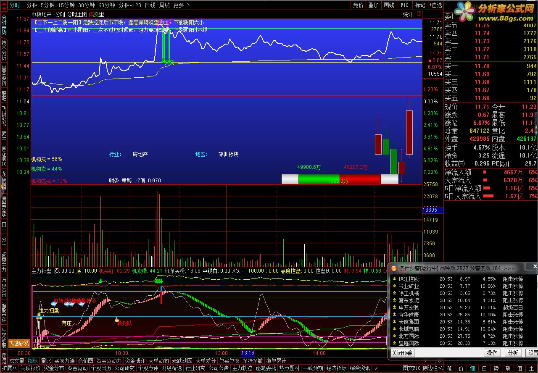The image size is (538, 373).
Task: Open the 综合资讯 bottom tab
Action: pos(360,368)
